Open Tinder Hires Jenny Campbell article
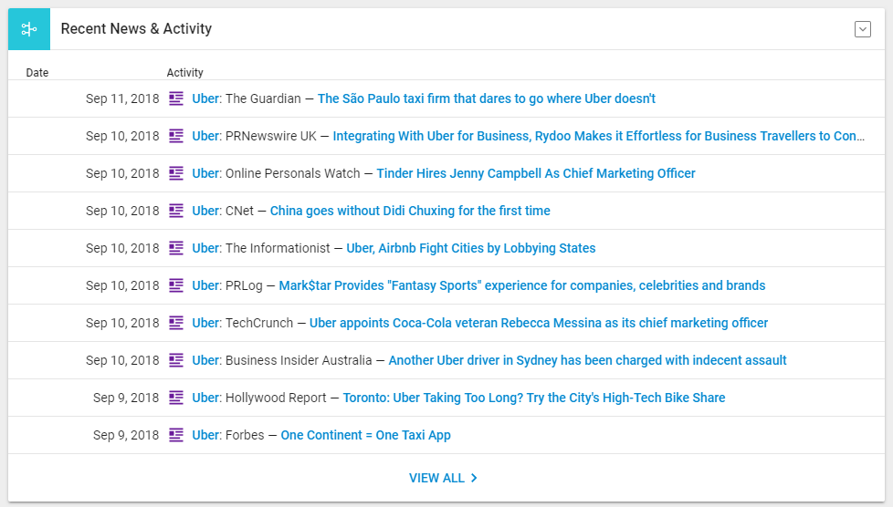The width and height of the screenshot is (893, 507). (x=535, y=173)
